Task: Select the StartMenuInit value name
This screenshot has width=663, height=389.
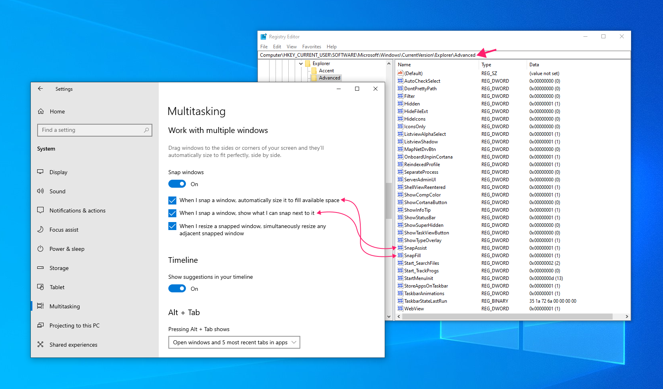Action: (x=419, y=278)
